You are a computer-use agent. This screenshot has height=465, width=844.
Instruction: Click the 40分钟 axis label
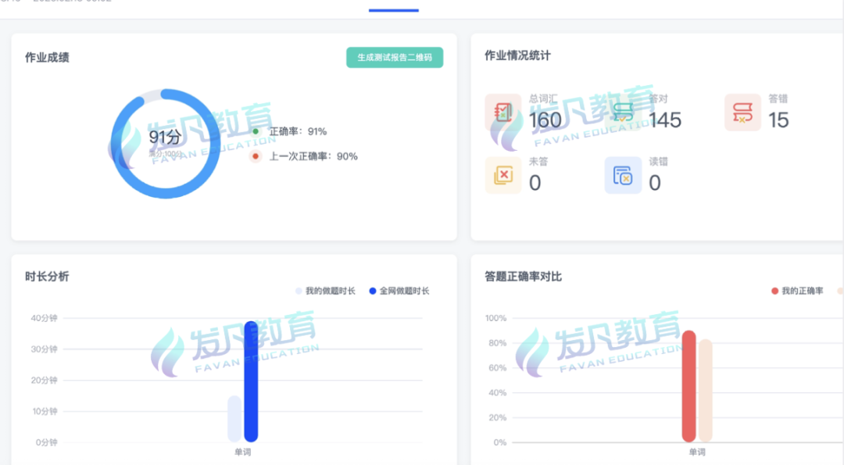coord(44,318)
